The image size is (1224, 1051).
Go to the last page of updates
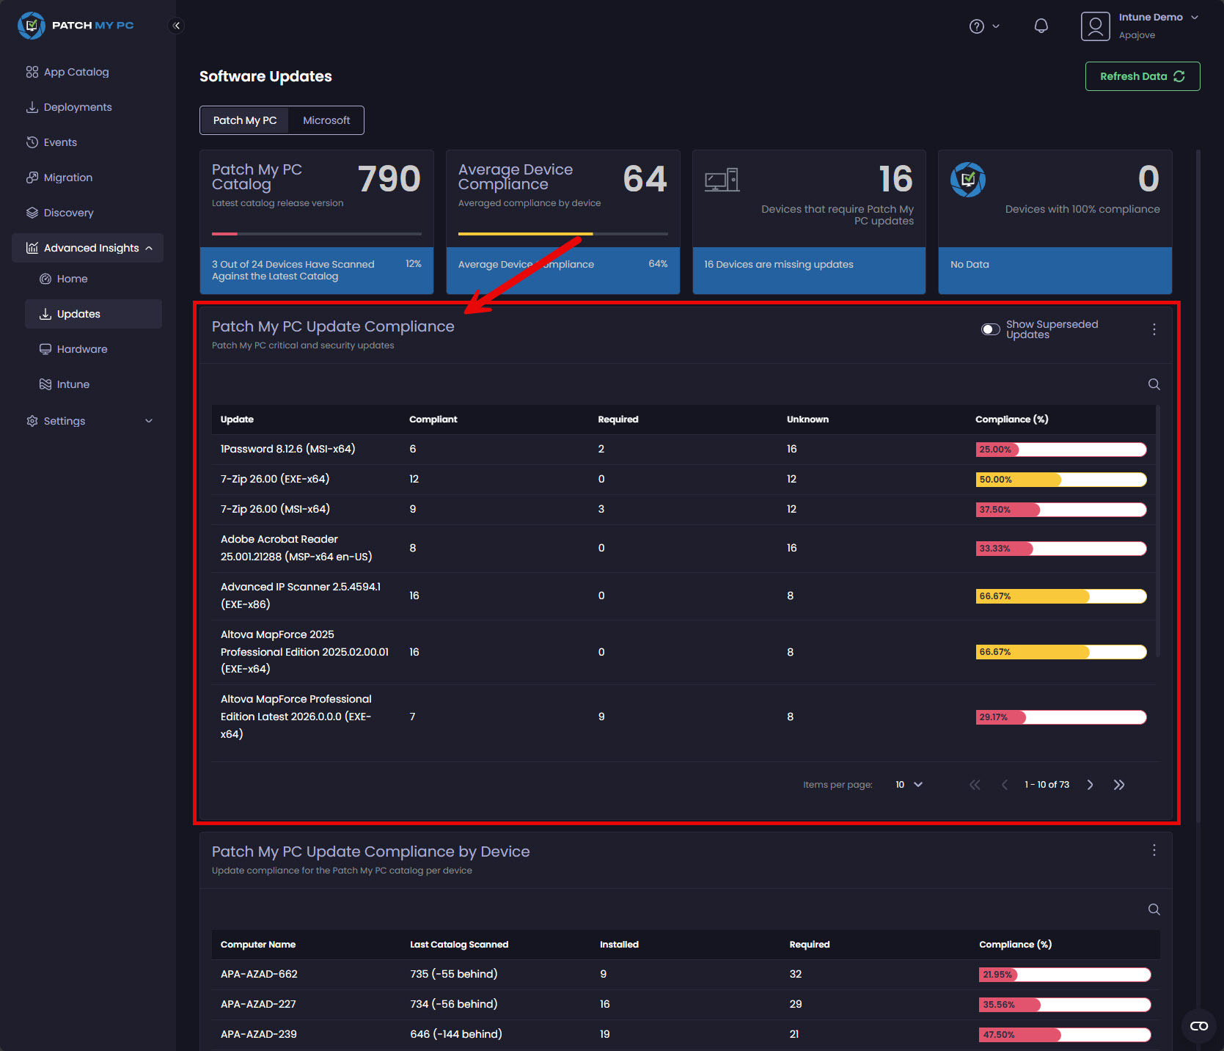pos(1118,785)
